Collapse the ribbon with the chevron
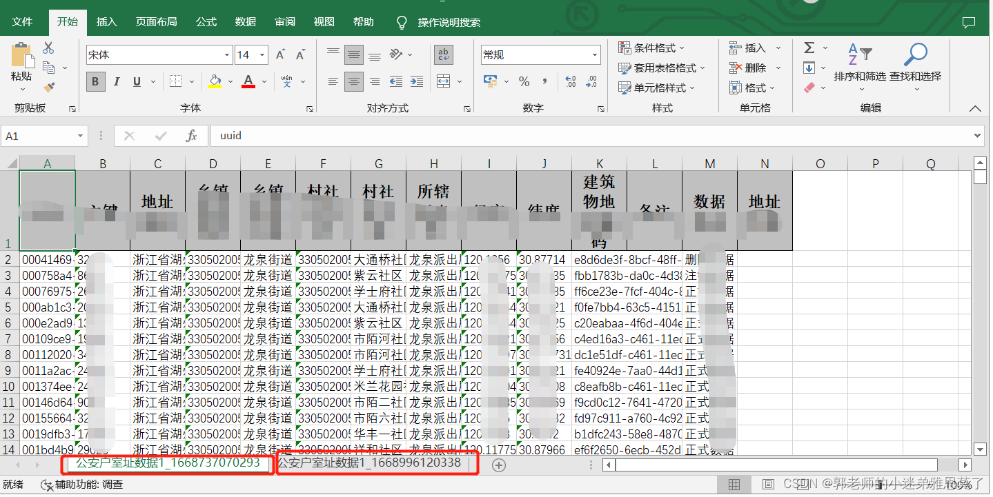Image resolution: width=993 pixels, height=497 pixels. pyautogui.click(x=975, y=108)
